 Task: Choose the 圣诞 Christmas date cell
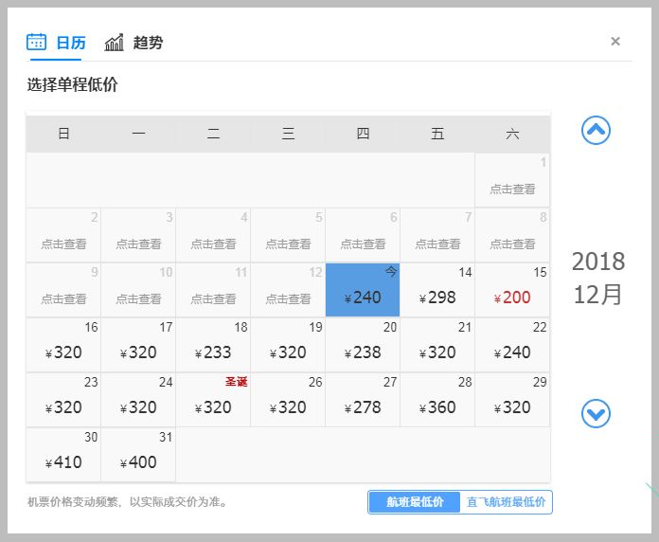coord(213,400)
